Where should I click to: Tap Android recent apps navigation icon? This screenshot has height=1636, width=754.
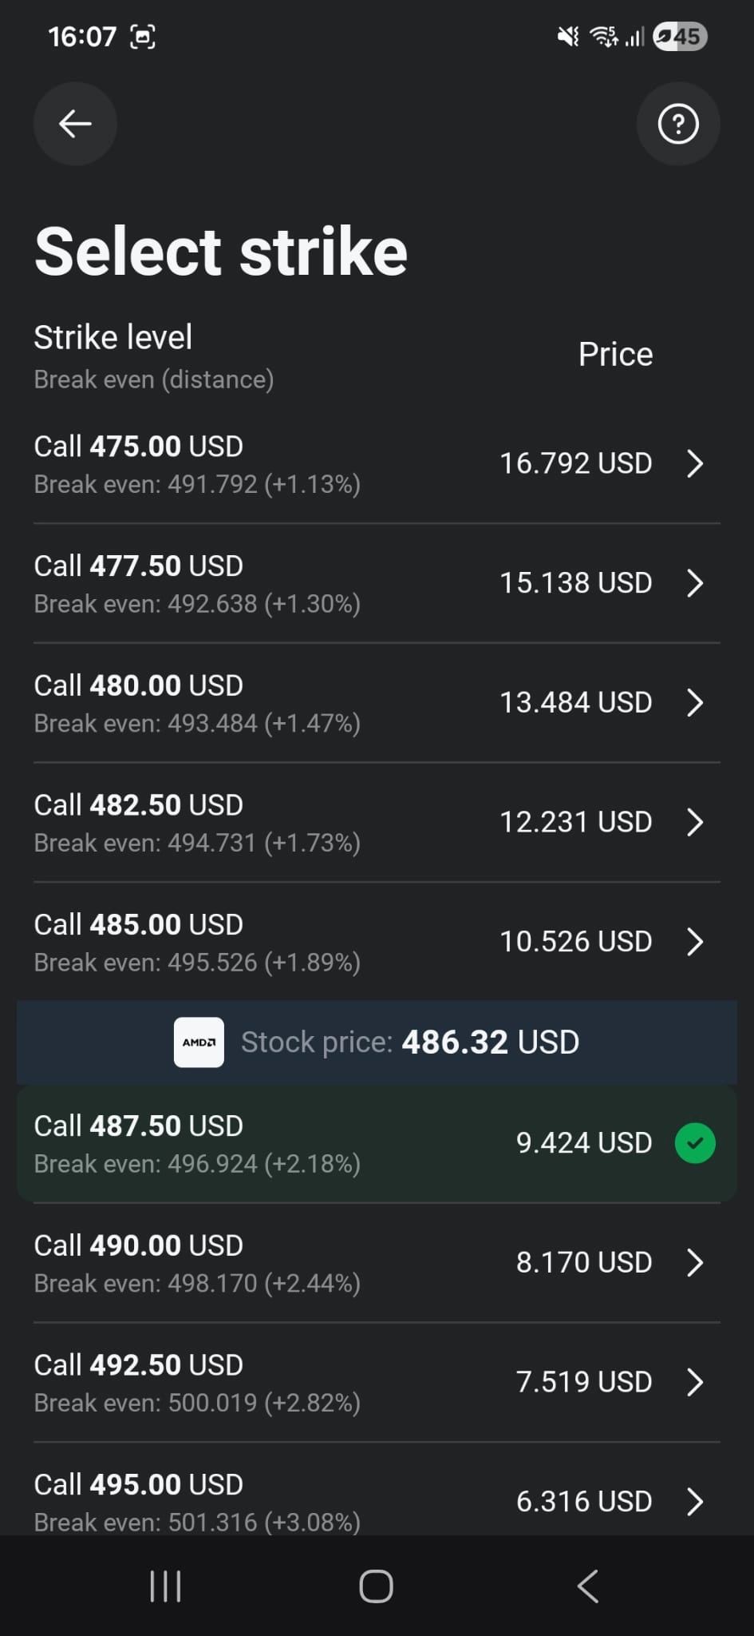tap(166, 1586)
